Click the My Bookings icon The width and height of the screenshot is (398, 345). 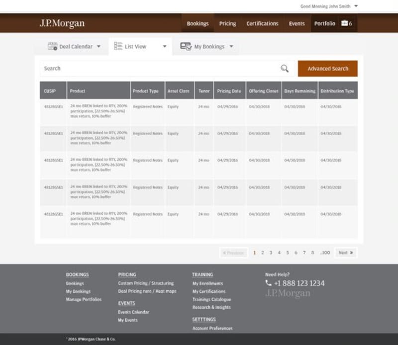click(x=186, y=46)
